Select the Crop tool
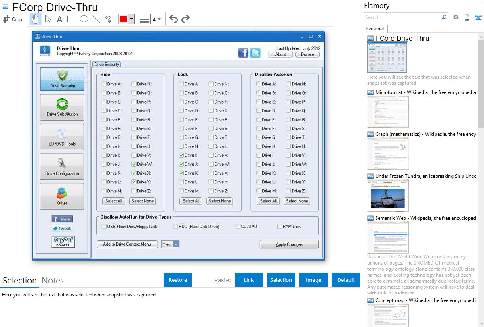Image resolution: width=484 pixels, height=327 pixels. (x=13, y=19)
